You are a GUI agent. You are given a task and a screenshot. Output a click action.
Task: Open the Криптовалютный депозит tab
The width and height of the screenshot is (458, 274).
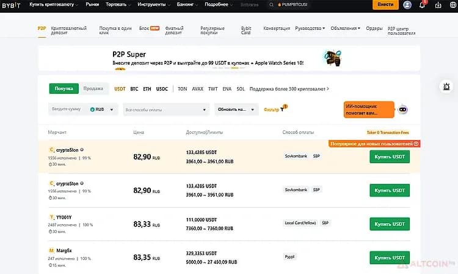[68, 30]
